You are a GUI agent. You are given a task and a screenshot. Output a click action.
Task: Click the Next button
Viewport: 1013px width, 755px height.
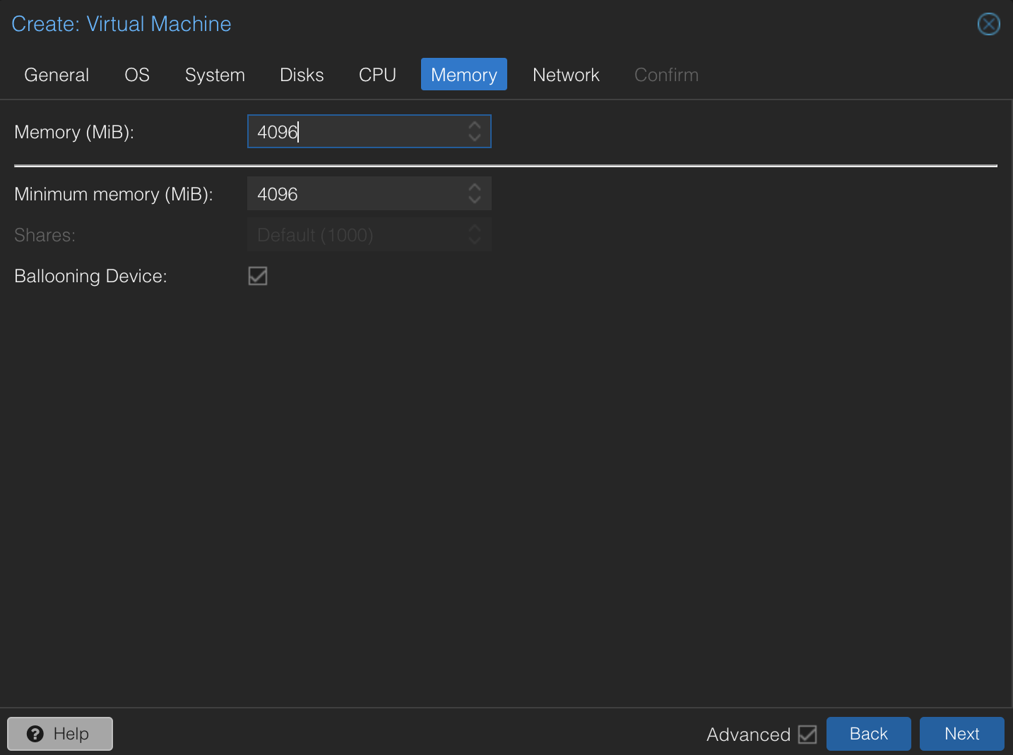[961, 734]
